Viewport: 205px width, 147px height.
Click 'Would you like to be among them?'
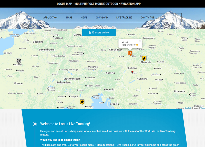pyautogui.click(x=60, y=140)
